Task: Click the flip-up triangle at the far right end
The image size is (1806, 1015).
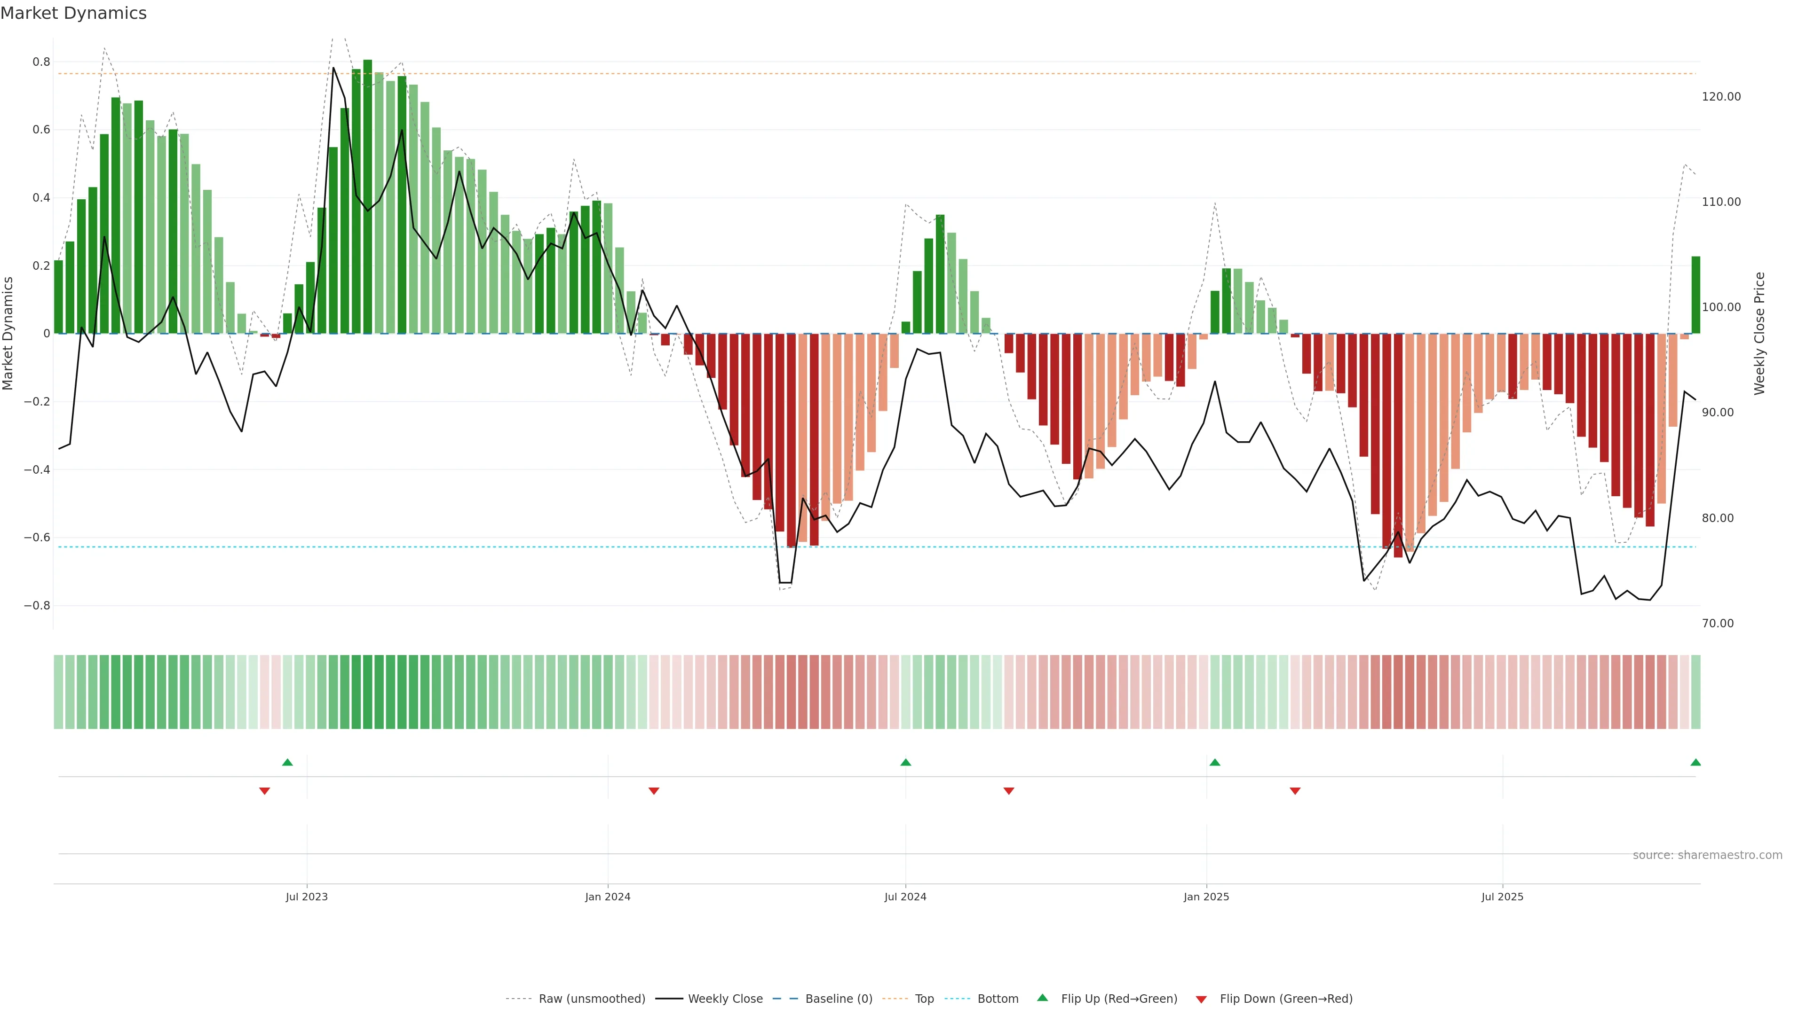Action: point(1695,762)
